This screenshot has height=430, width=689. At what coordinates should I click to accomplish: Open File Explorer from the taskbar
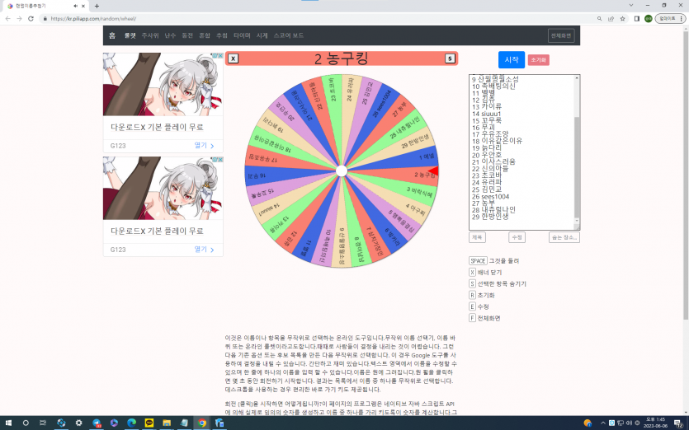click(x=167, y=423)
